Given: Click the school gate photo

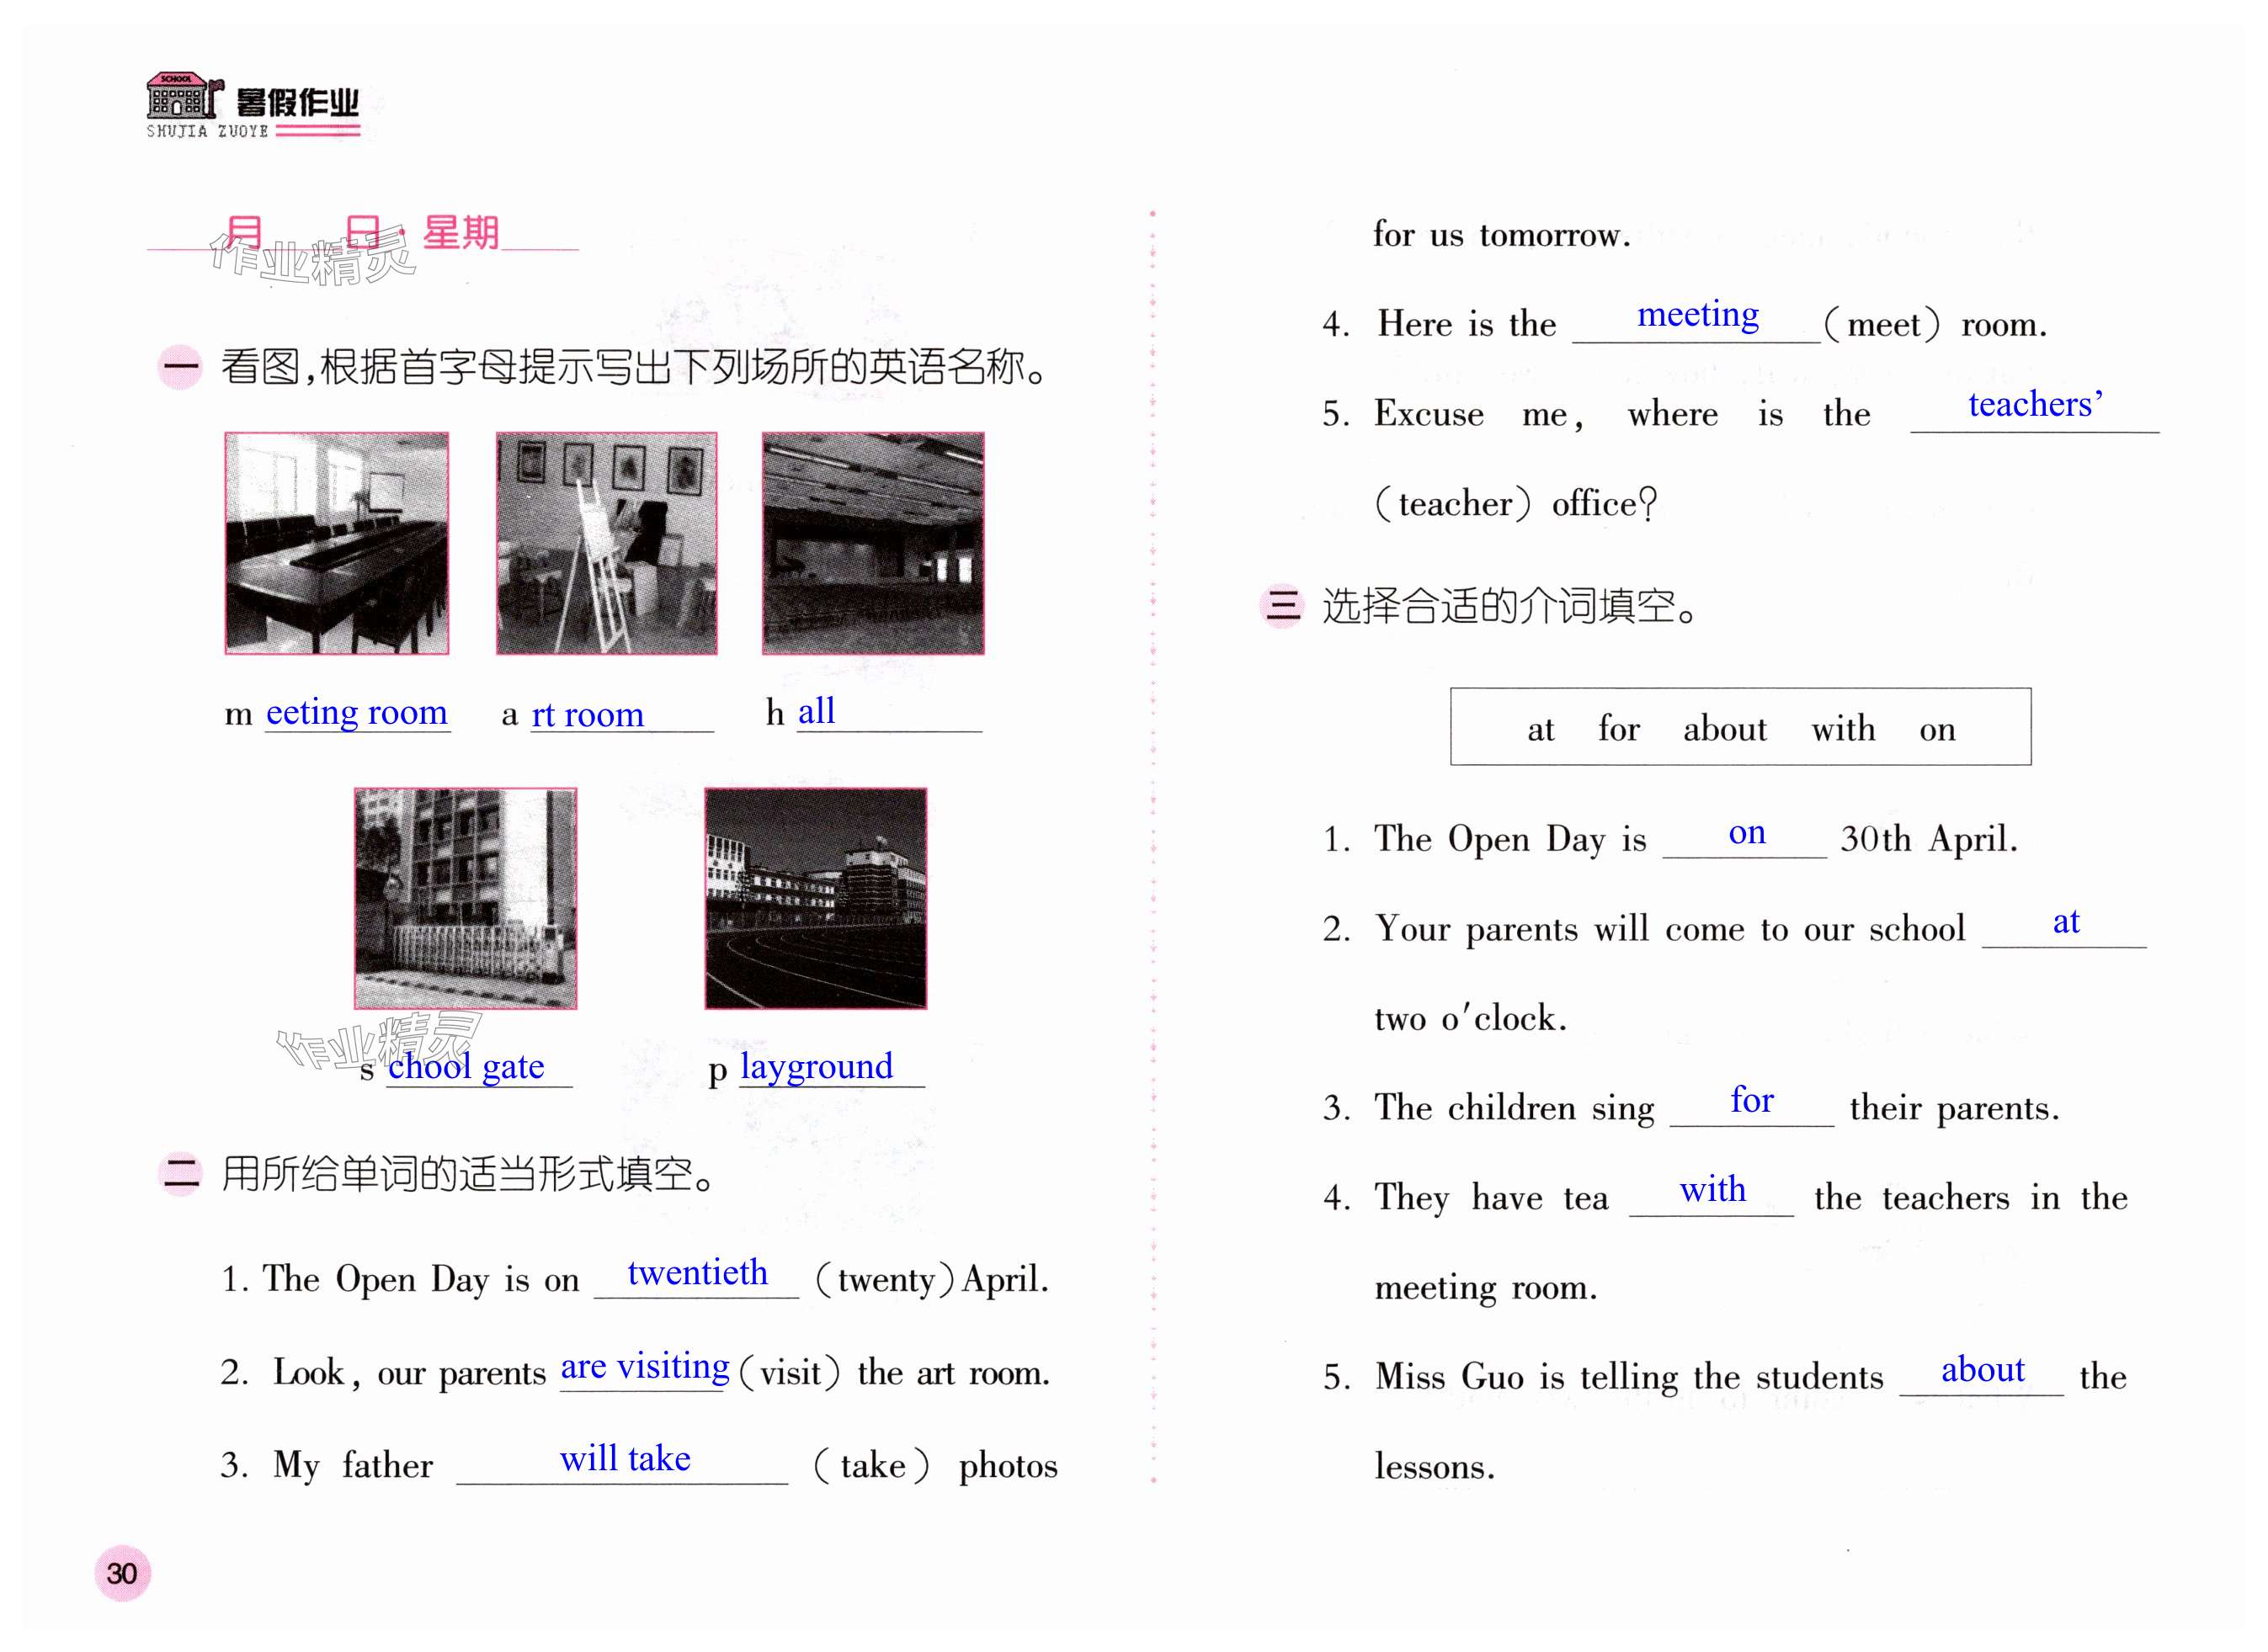Looking at the screenshot, I should pos(466,898).
